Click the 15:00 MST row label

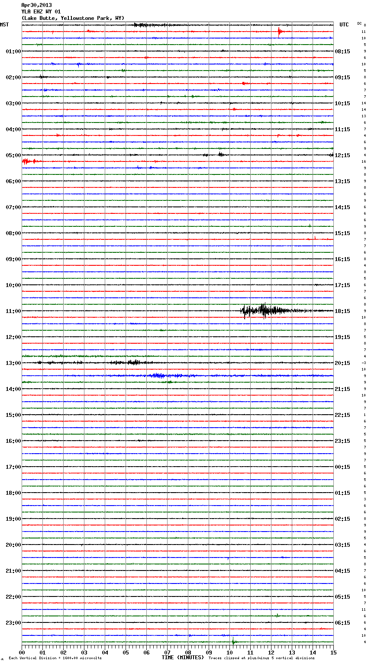[13, 415]
